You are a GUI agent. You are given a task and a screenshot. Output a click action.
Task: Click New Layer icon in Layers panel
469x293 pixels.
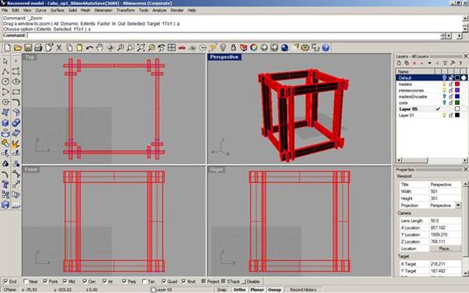click(399, 64)
